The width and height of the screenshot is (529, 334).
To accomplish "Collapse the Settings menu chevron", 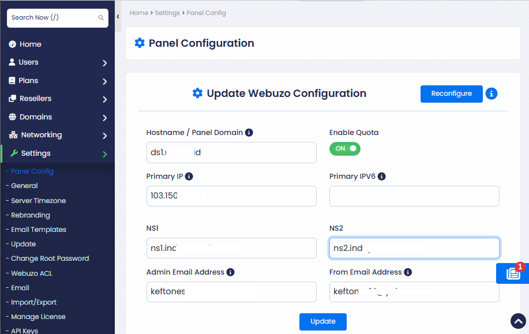I will (104, 154).
